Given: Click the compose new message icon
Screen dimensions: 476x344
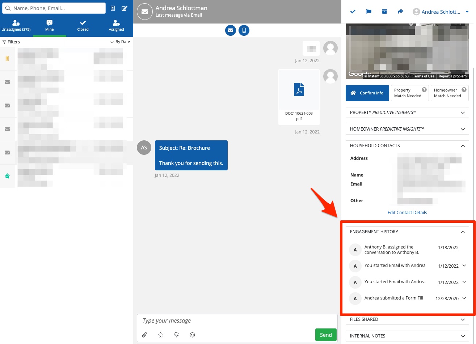Looking at the screenshot, I should 125,8.
